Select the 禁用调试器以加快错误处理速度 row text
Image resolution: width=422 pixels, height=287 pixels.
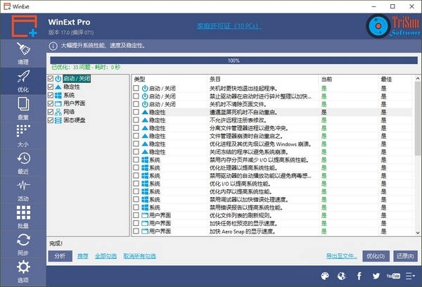[x=249, y=200]
